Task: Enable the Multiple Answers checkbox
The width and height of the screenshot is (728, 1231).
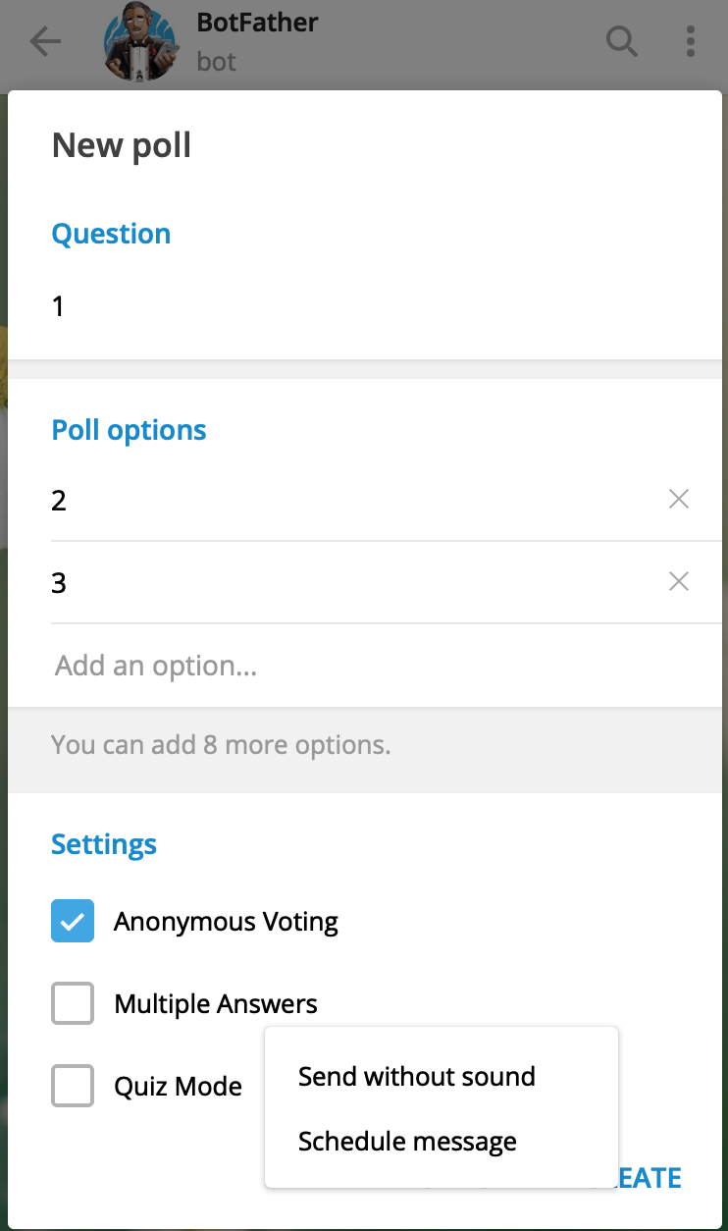Action: point(72,1003)
